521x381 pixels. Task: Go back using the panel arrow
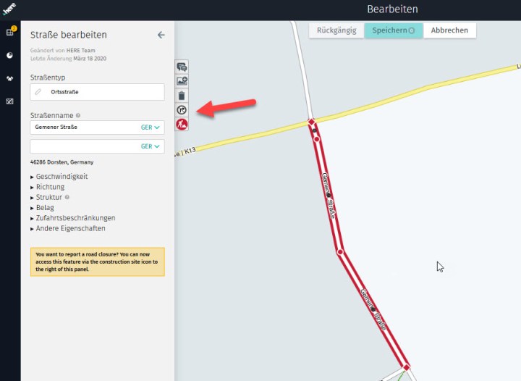click(161, 35)
